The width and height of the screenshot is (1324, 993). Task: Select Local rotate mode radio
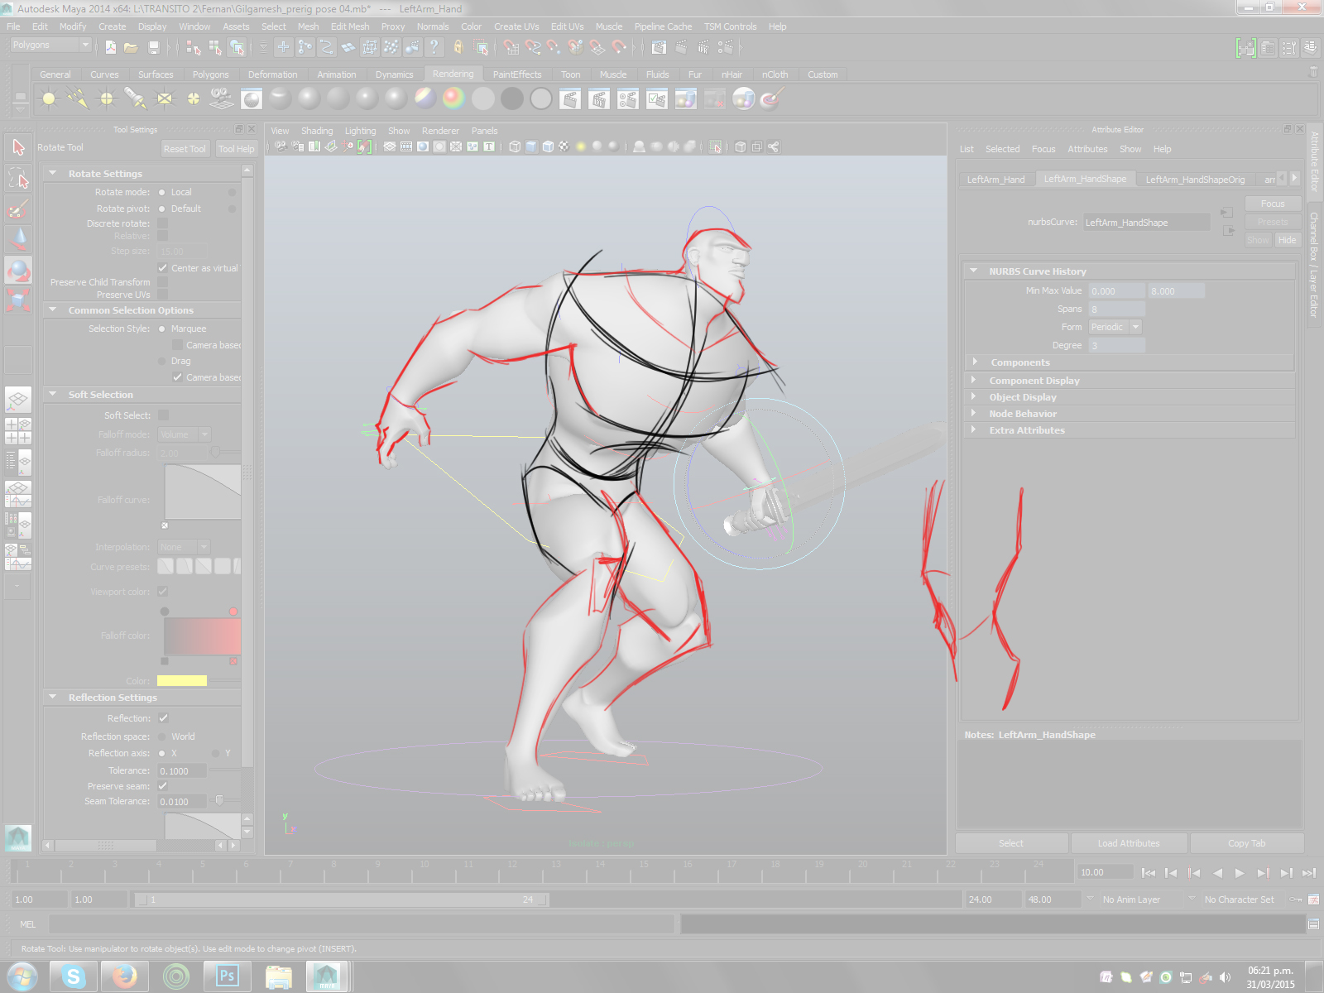(x=162, y=192)
